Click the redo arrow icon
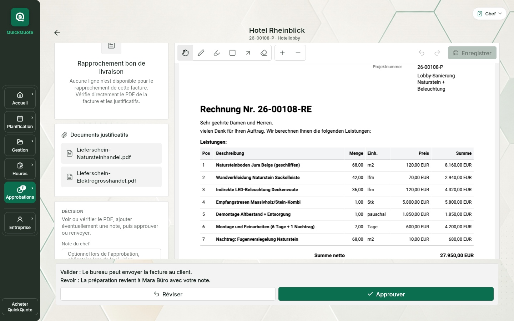Screen dimensions: 514x321 pos(437,53)
